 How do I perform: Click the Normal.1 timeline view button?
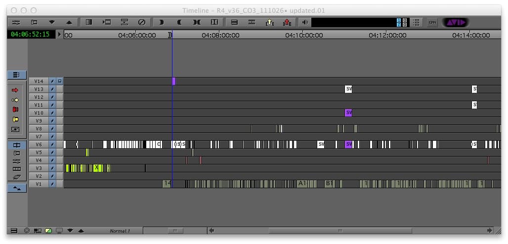click(x=119, y=231)
